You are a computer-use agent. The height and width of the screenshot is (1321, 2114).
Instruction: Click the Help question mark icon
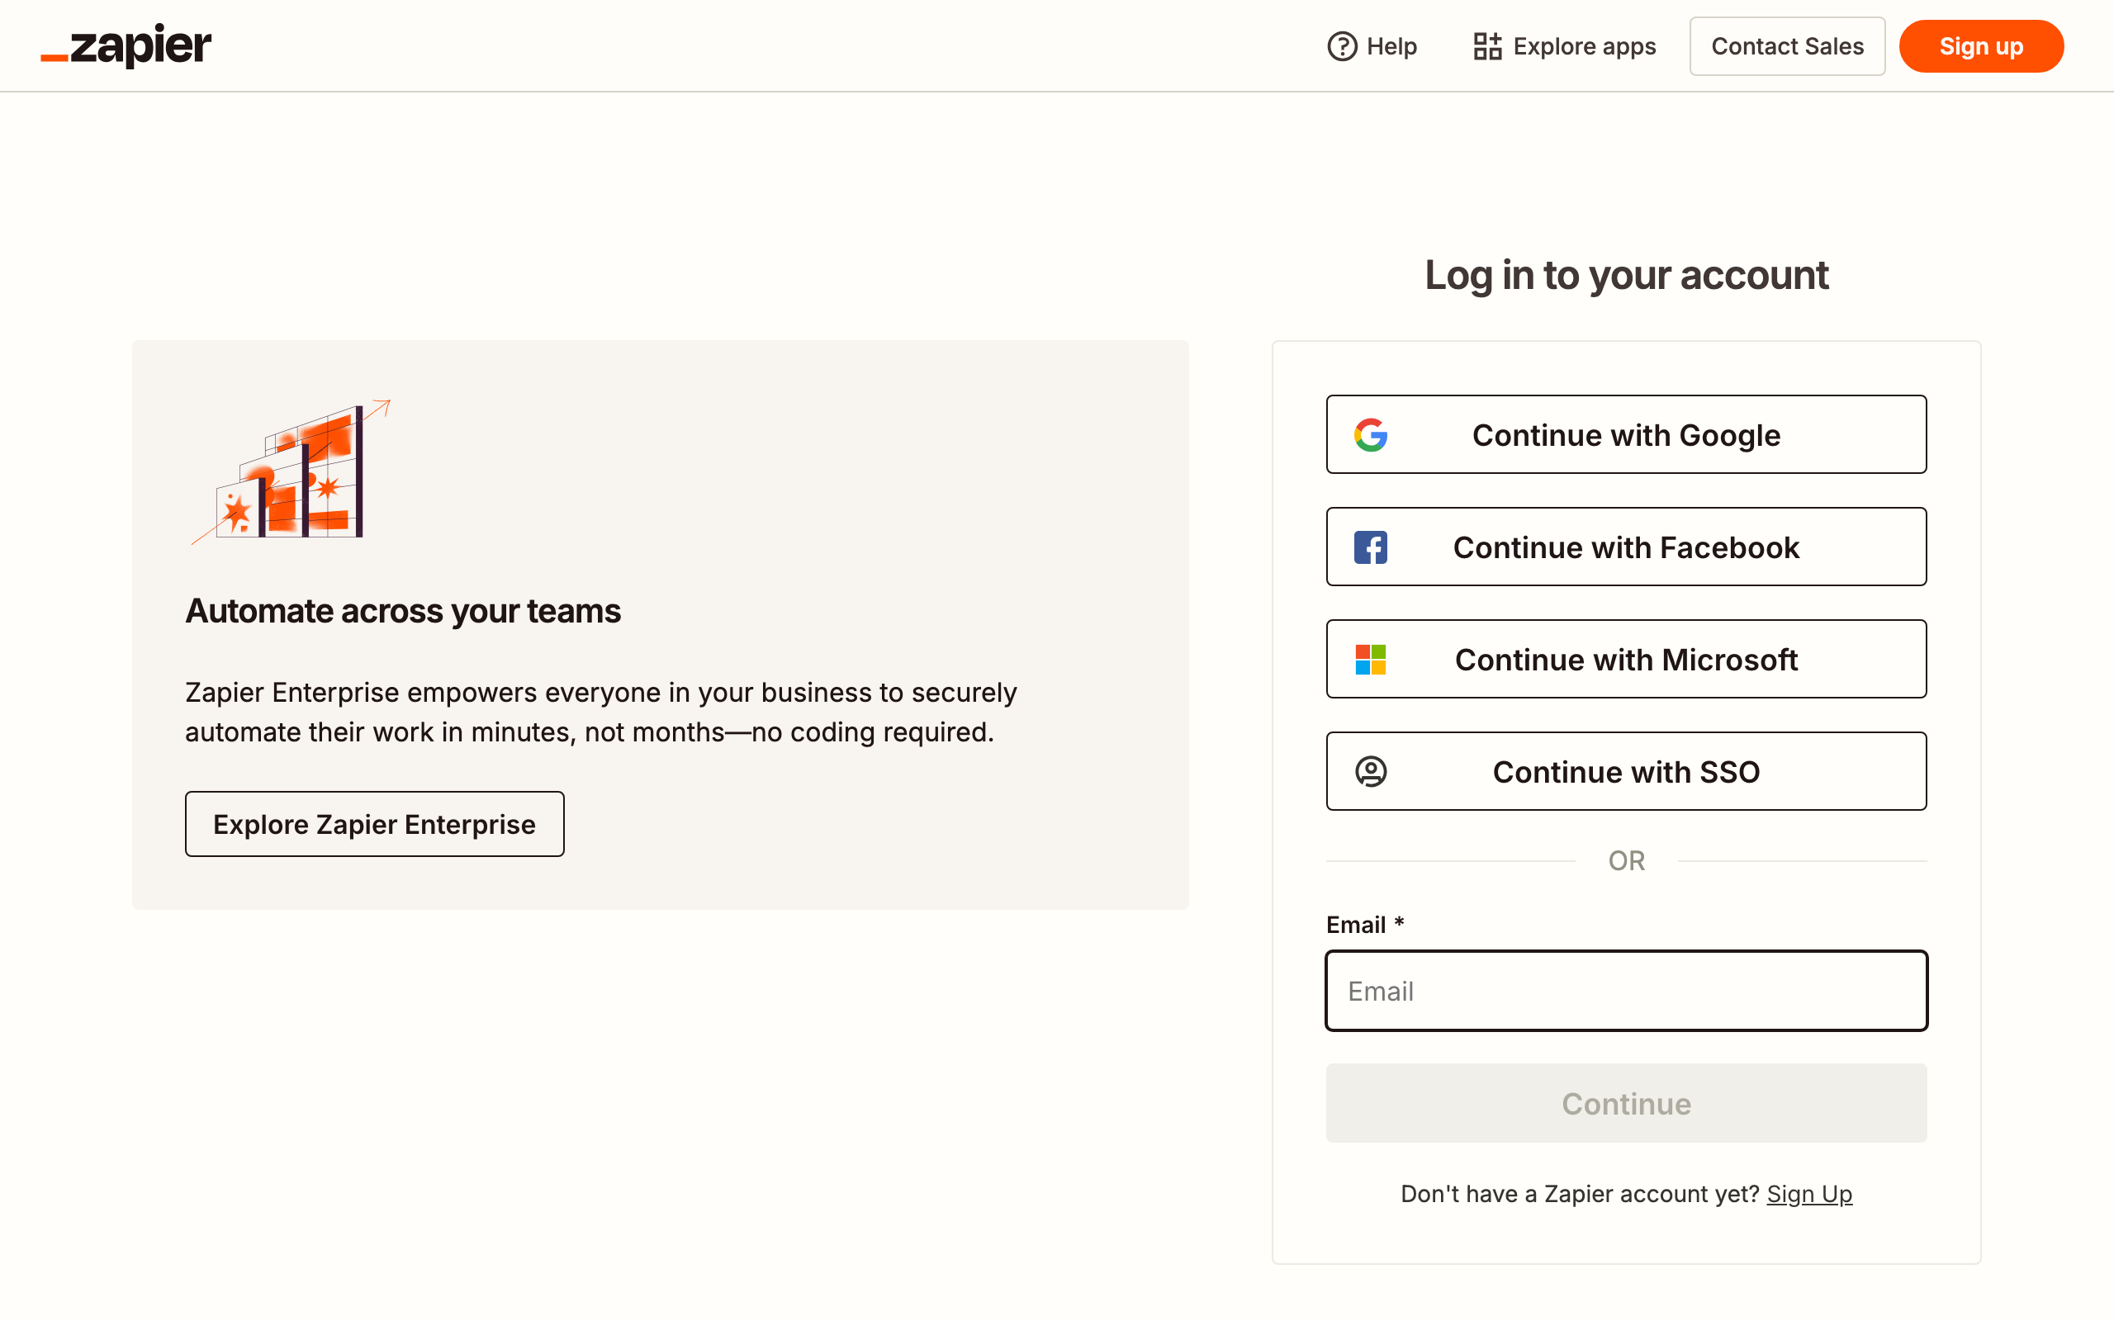tap(1342, 46)
